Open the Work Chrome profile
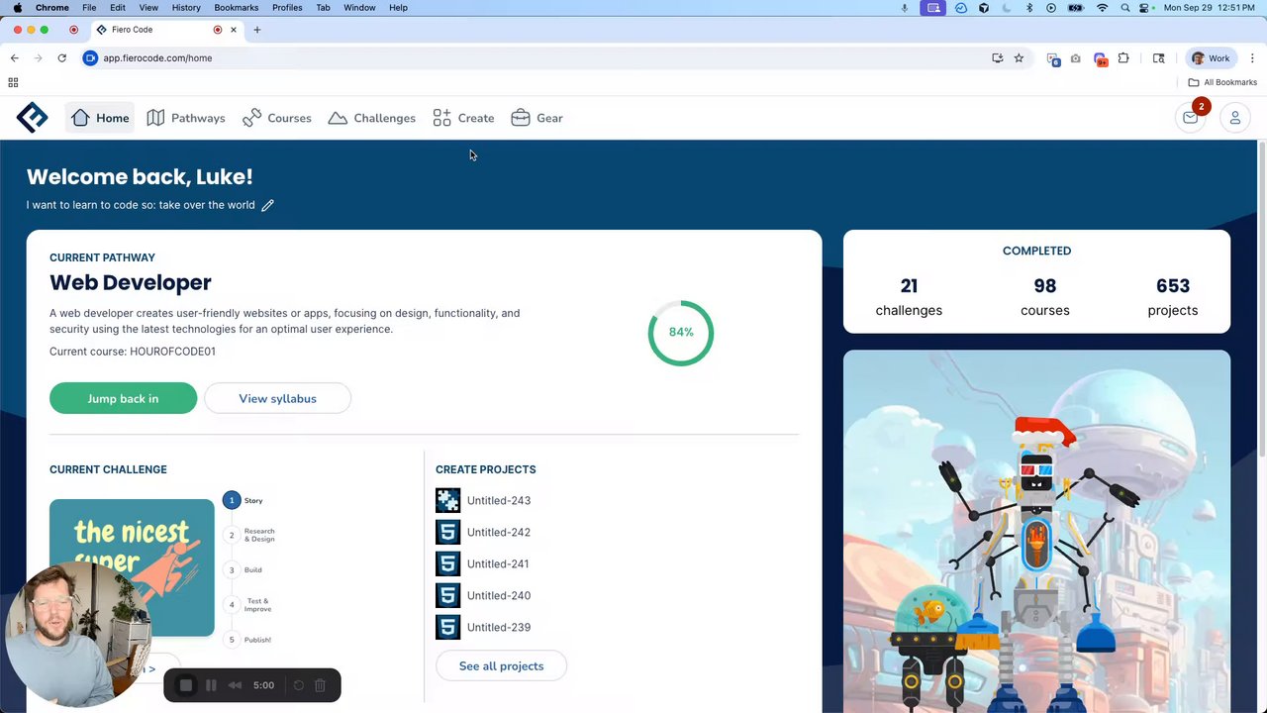1267x713 pixels. pyautogui.click(x=1211, y=58)
